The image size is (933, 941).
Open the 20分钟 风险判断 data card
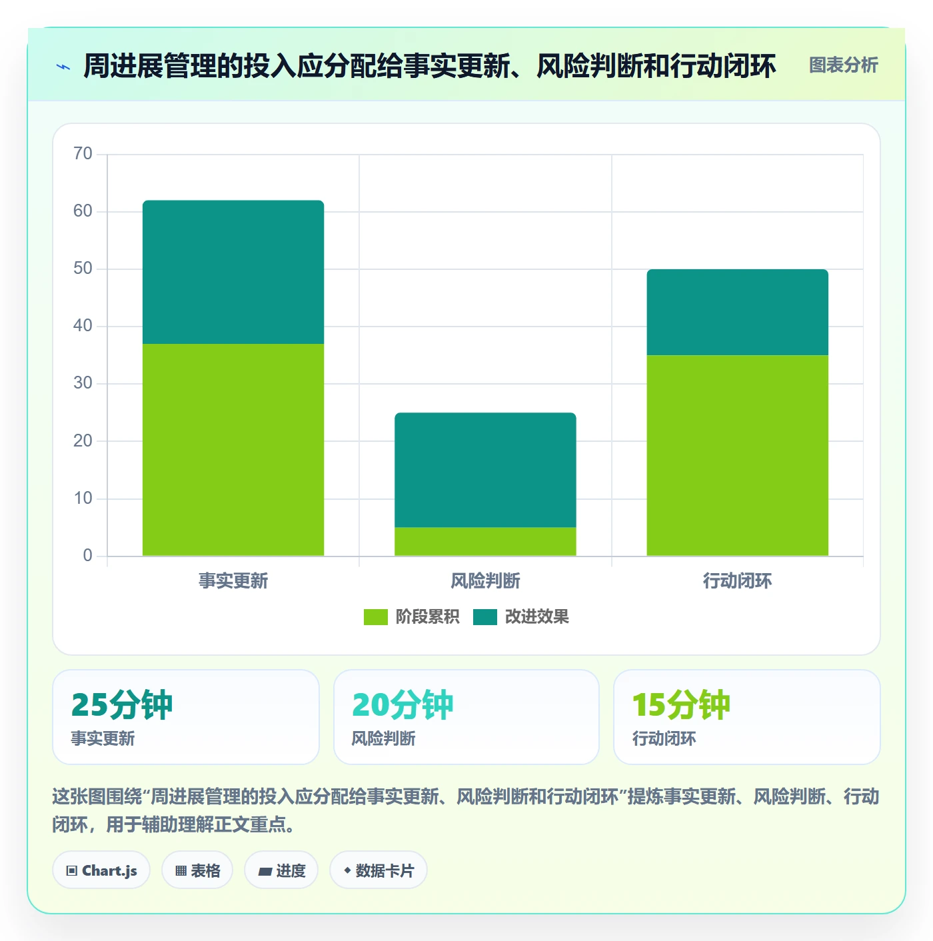coord(467,717)
